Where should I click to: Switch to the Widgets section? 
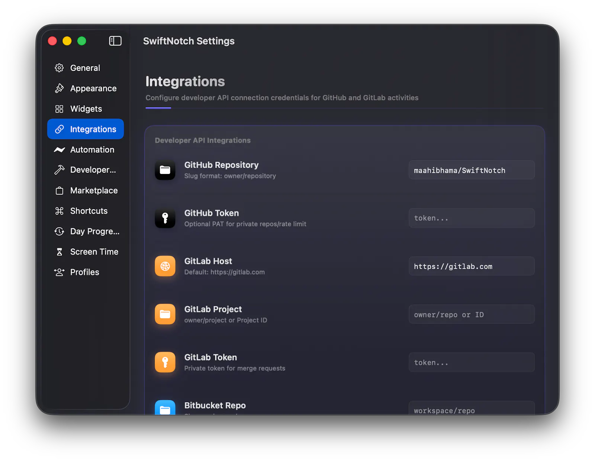tap(86, 109)
